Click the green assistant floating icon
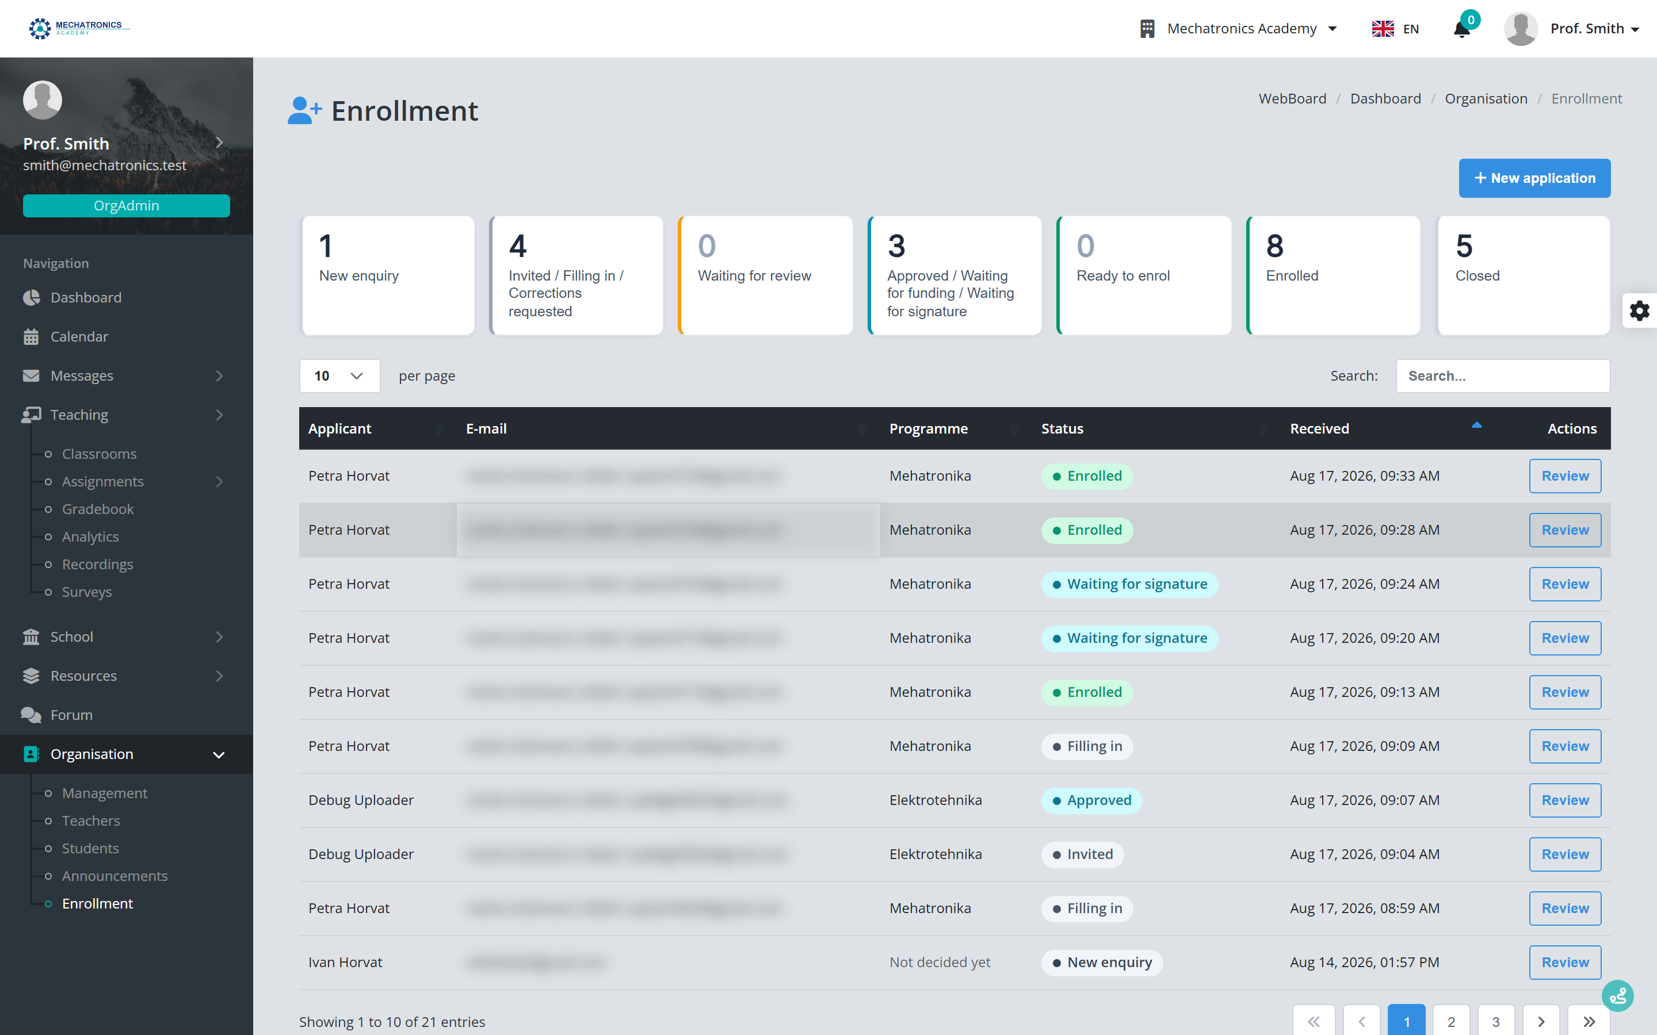Image resolution: width=1657 pixels, height=1035 pixels. point(1617,995)
